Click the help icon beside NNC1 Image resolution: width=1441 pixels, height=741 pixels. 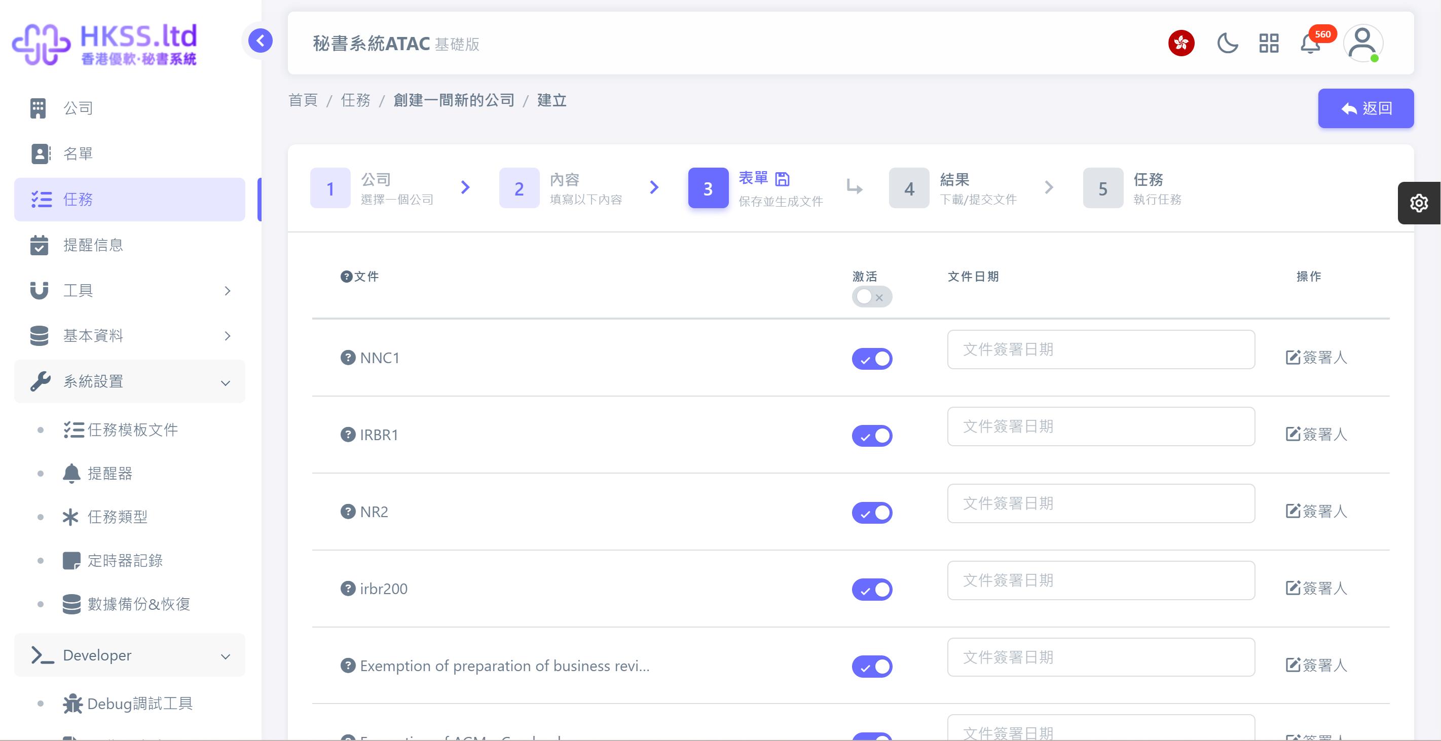coord(348,358)
